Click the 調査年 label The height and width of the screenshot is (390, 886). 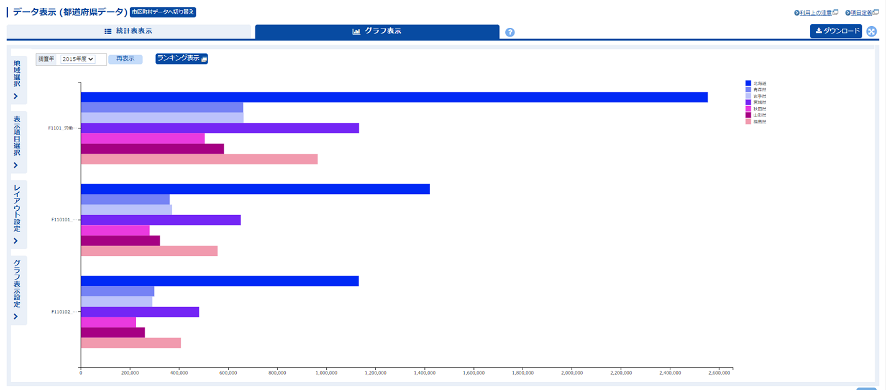click(47, 59)
